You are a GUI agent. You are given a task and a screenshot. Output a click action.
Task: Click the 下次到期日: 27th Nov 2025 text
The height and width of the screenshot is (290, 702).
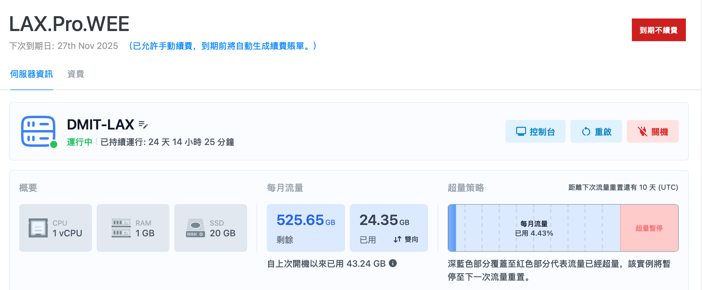pos(64,46)
